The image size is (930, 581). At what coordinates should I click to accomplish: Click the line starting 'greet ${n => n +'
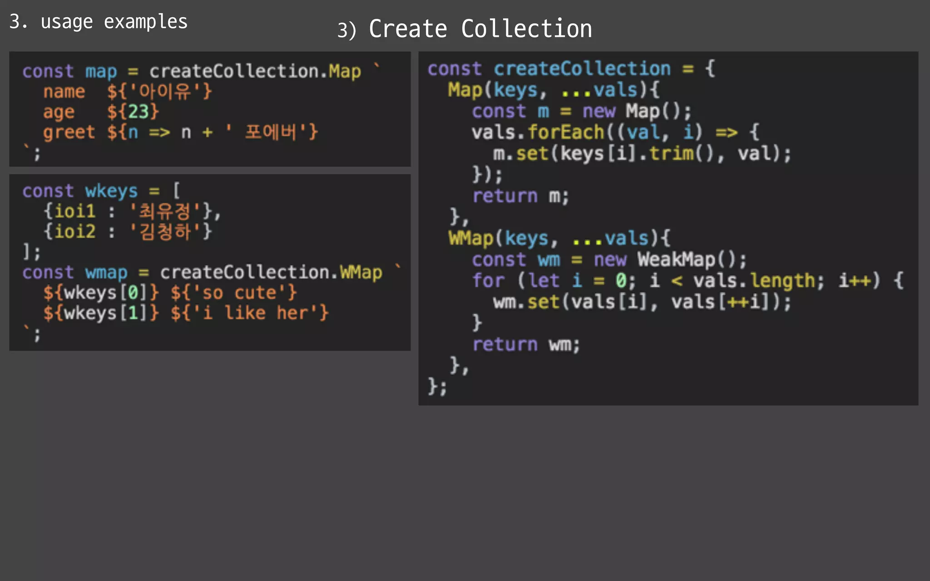[x=180, y=133]
